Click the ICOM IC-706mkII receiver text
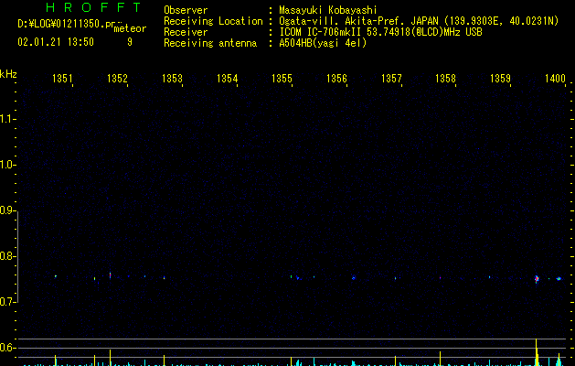 point(380,32)
